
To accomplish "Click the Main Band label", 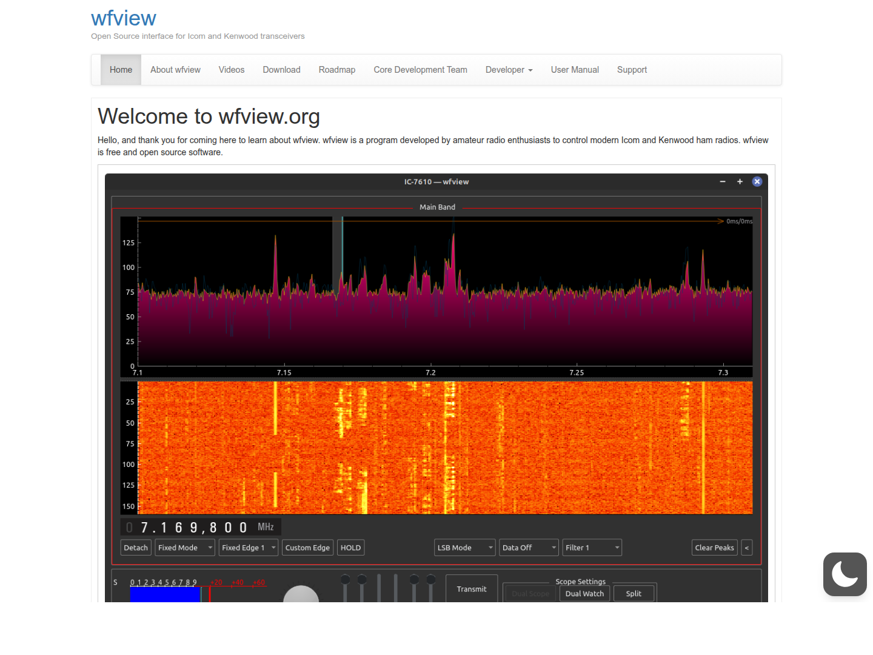I will 437,207.
